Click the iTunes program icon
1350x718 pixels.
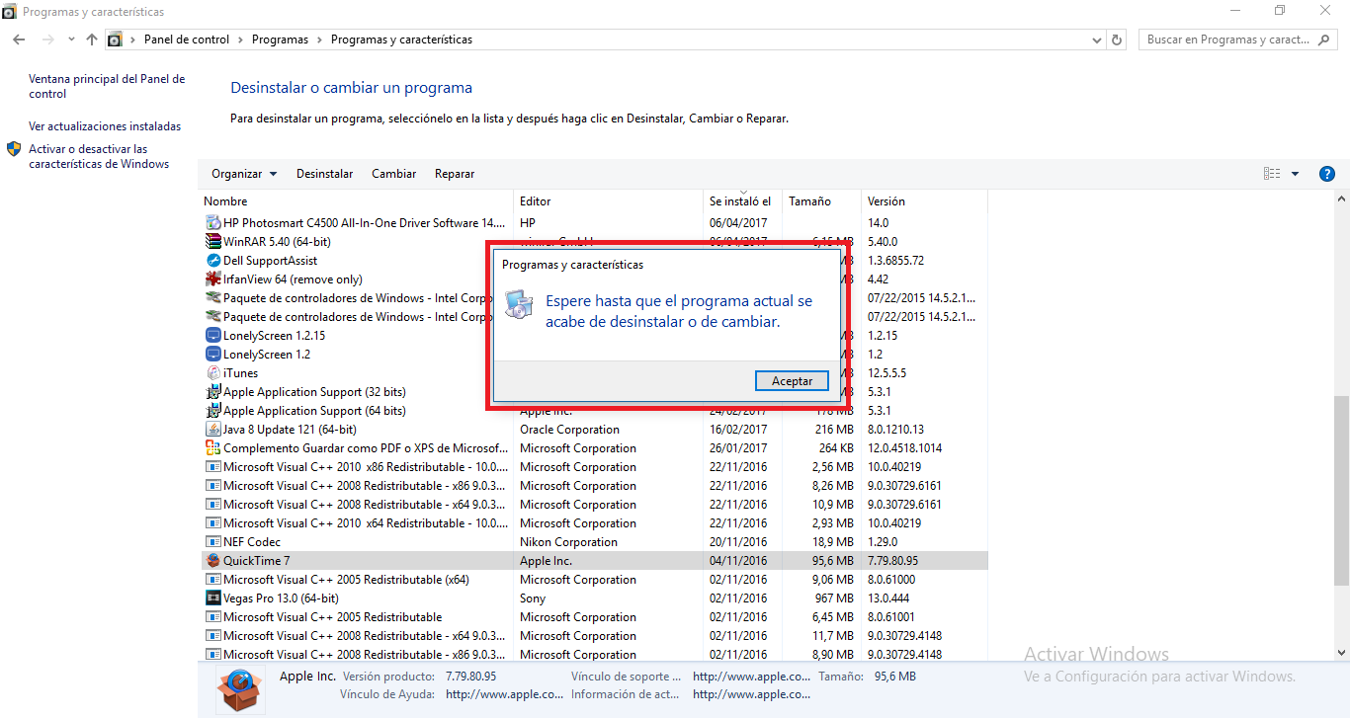click(x=212, y=373)
